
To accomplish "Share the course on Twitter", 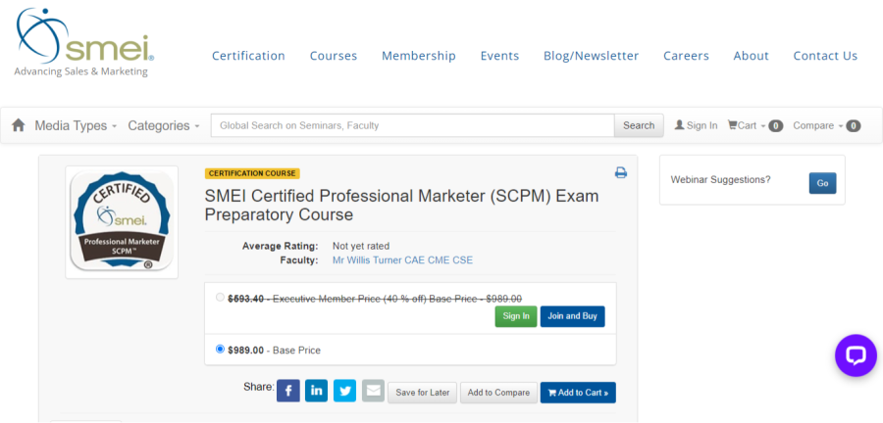I will [x=344, y=391].
